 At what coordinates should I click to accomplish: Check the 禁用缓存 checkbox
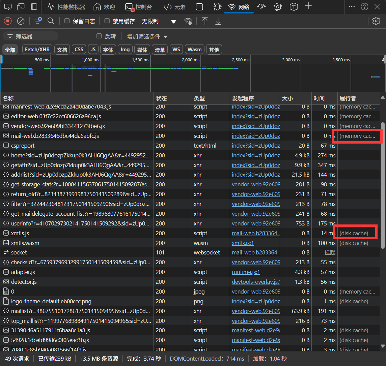pos(107,21)
